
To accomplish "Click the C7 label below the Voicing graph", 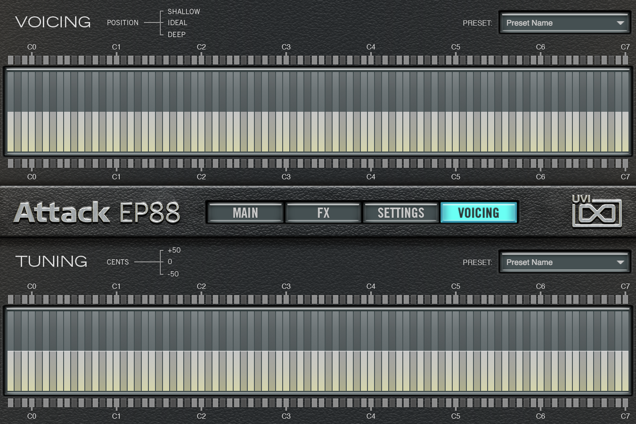I will (x=625, y=177).
